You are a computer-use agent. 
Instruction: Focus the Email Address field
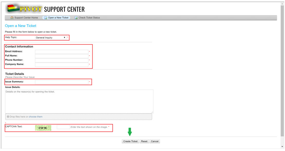[x=62, y=52]
